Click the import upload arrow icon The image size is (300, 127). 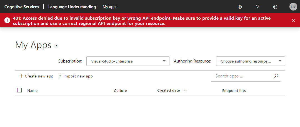[x=60, y=76]
